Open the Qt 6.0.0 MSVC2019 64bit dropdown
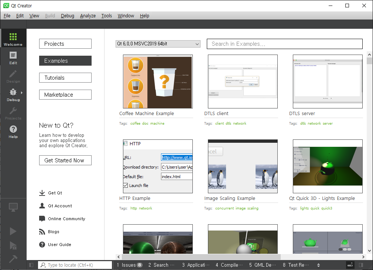Image resolution: width=373 pixels, height=270 pixels. pos(158,44)
